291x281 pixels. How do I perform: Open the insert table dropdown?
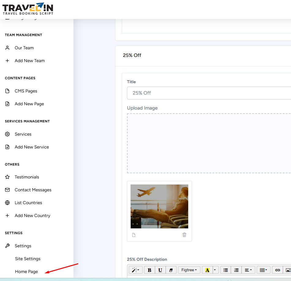pos(263,270)
